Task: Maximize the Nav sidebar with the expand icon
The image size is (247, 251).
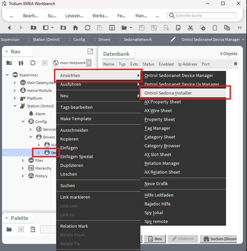Action: [x=90, y=51]
